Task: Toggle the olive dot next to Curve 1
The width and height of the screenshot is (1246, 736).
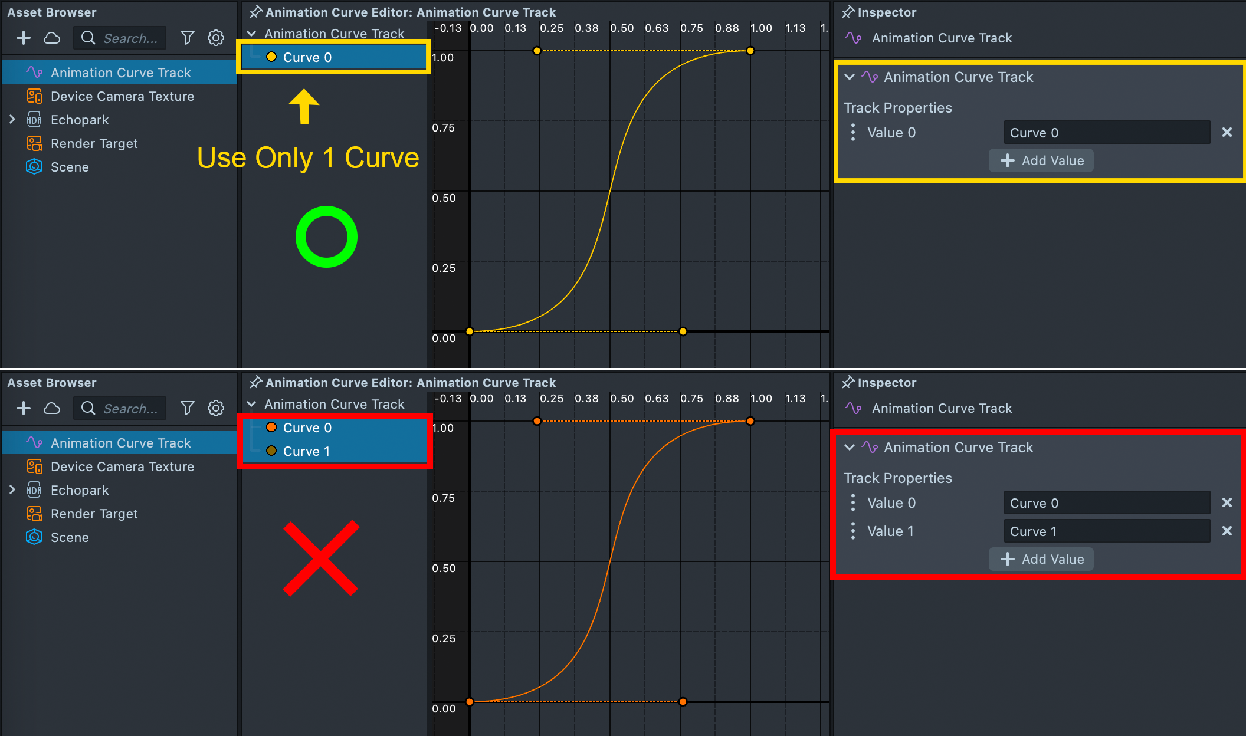Action: click(x=271, y=451)
